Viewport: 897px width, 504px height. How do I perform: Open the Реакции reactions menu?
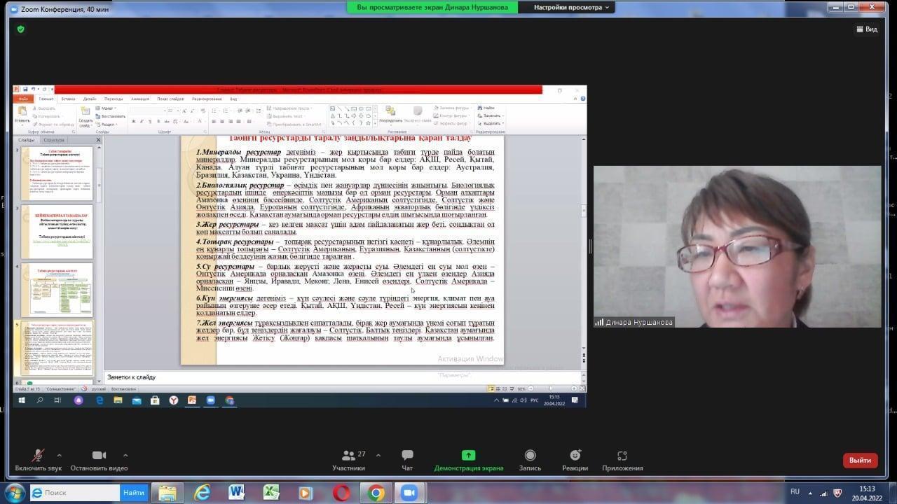click(575, 459)
